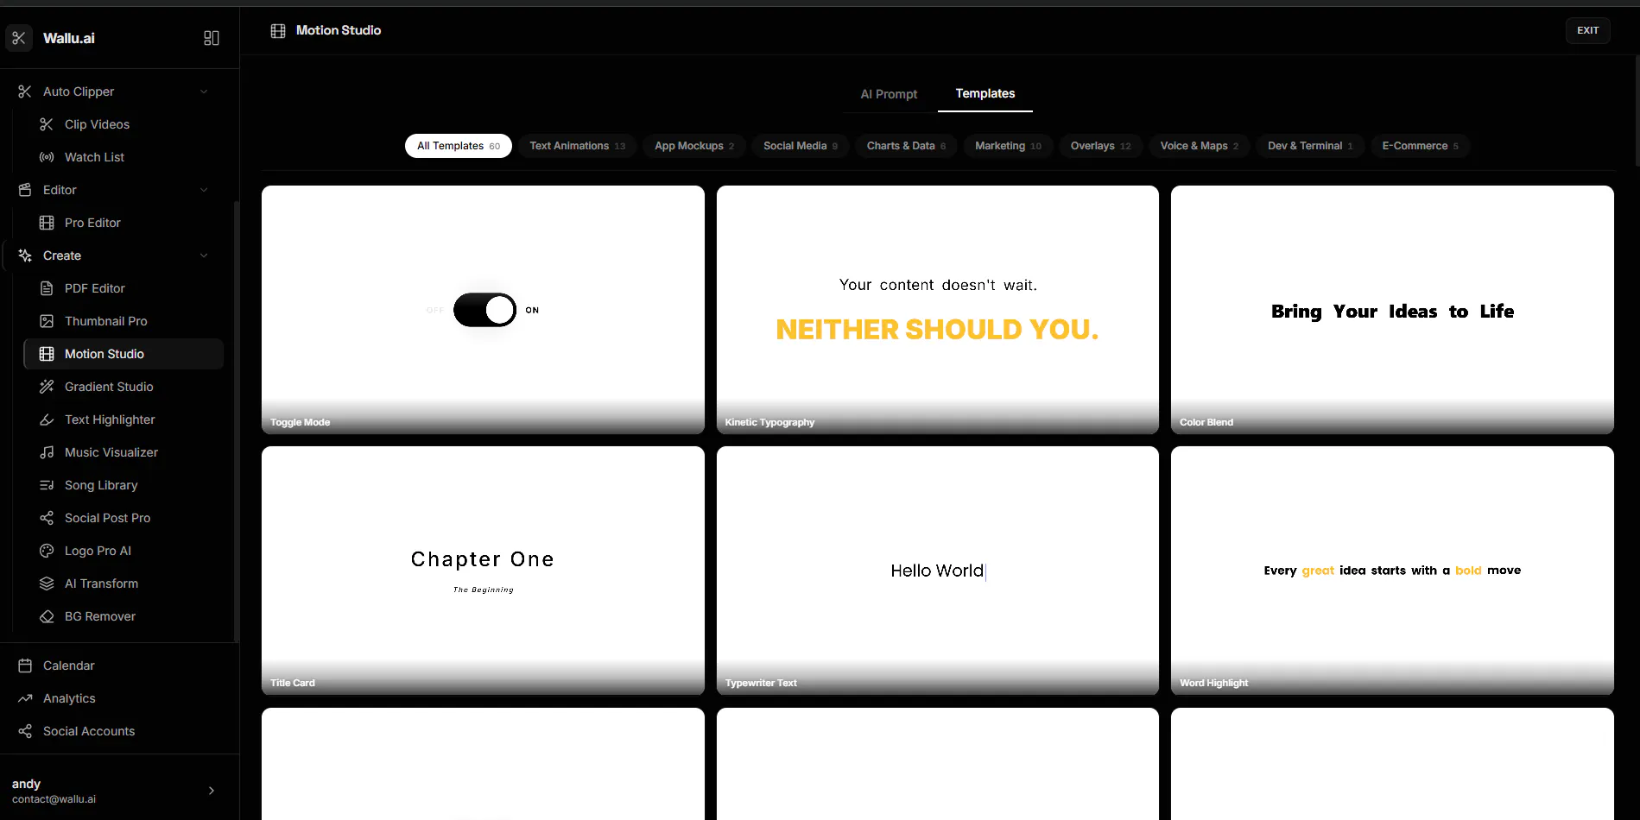Open the Title Card template

point(483,571)
